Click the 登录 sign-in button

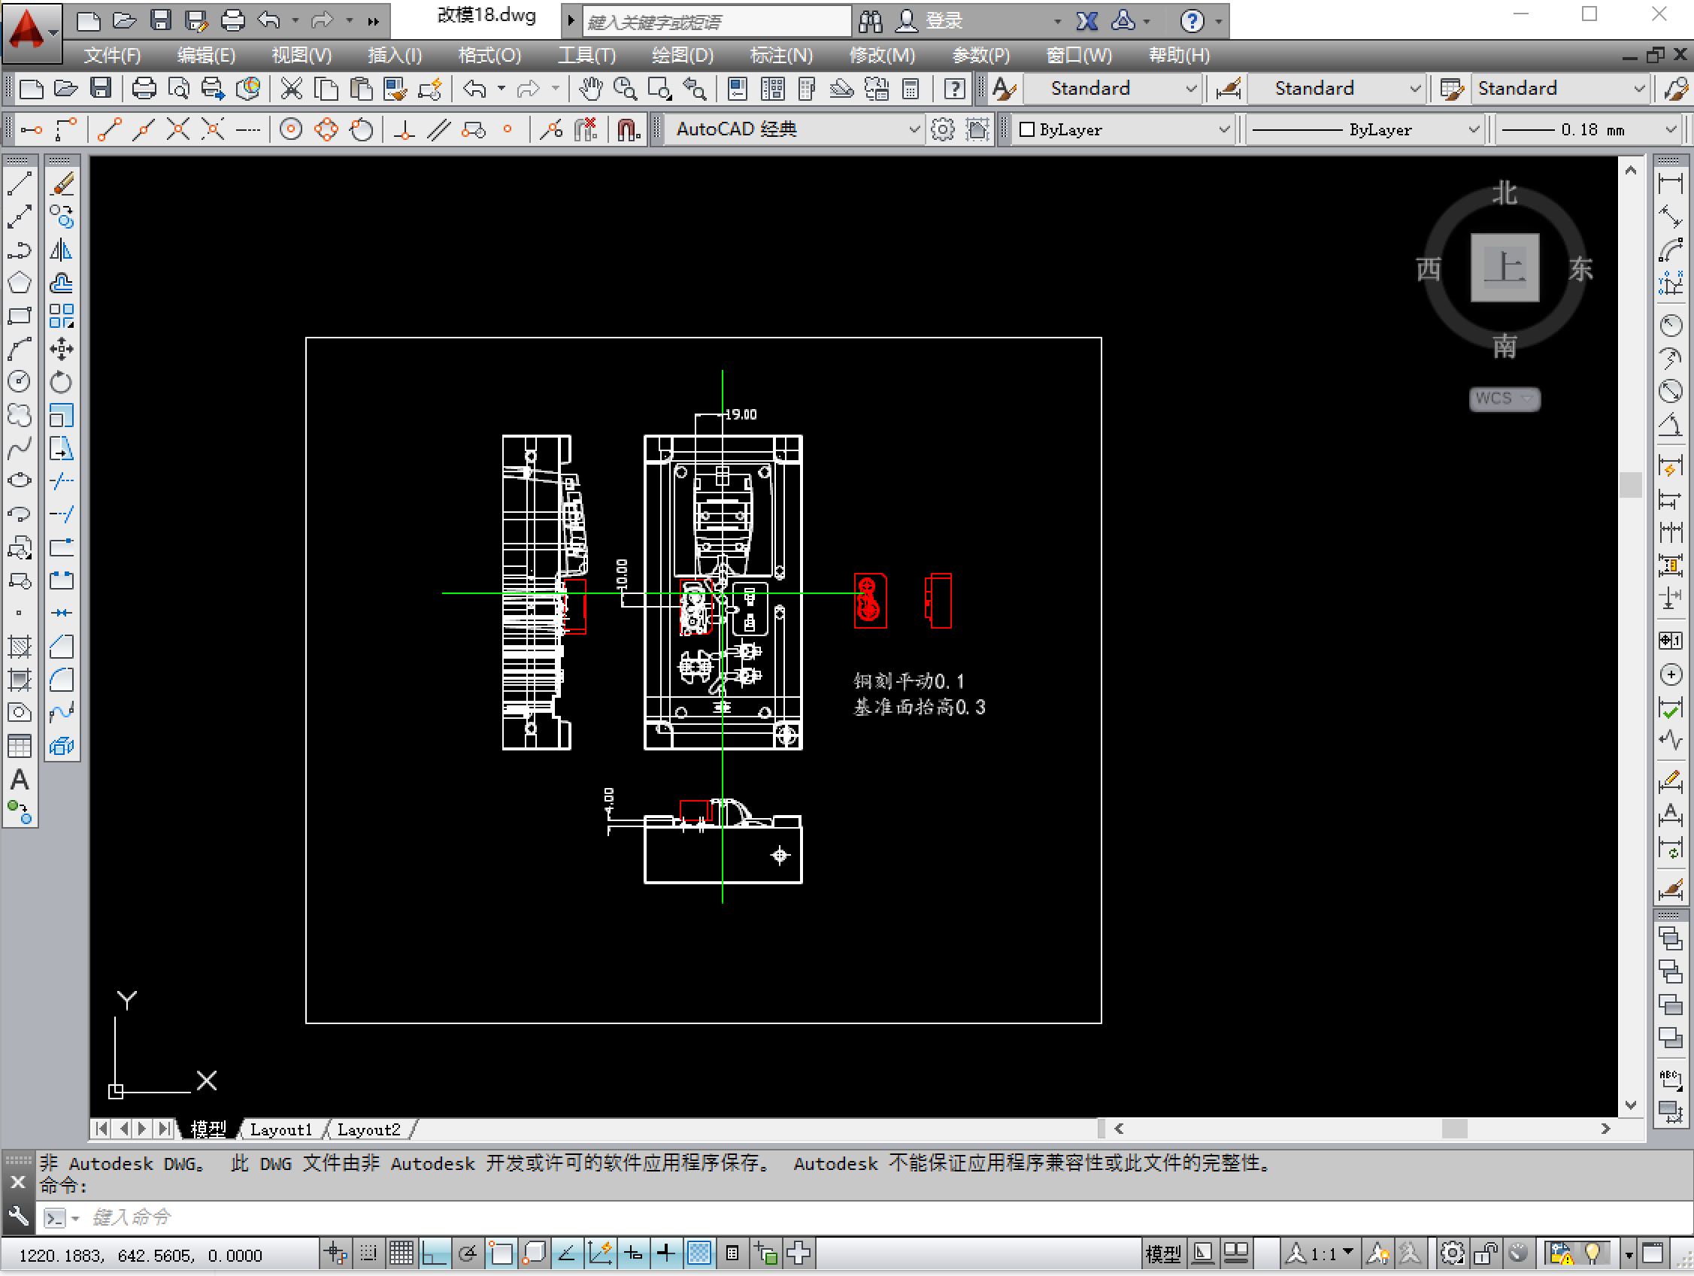click(943, 21)
